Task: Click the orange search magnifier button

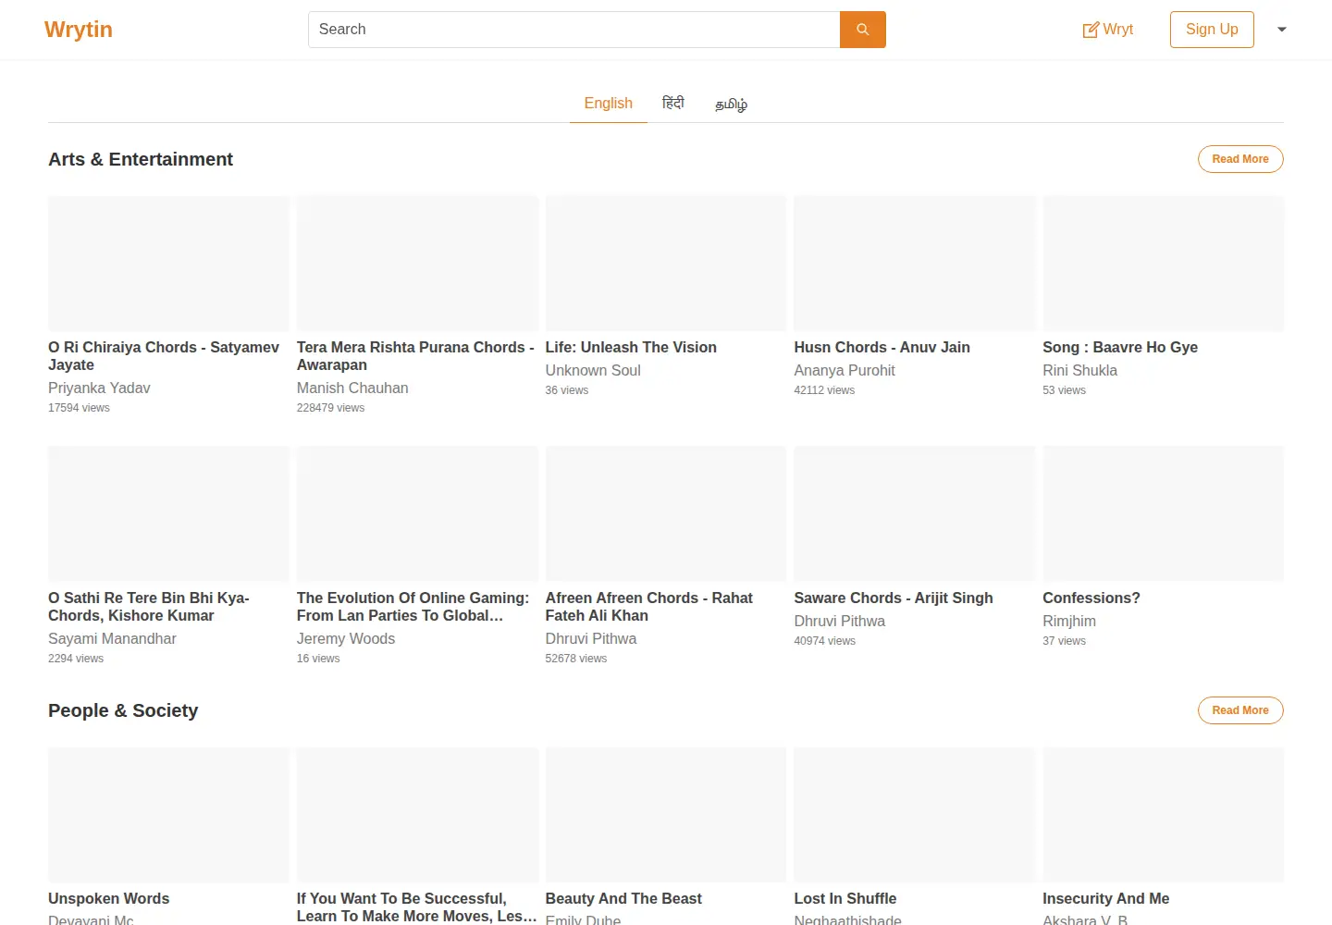Action: click(x=862, y=30)
